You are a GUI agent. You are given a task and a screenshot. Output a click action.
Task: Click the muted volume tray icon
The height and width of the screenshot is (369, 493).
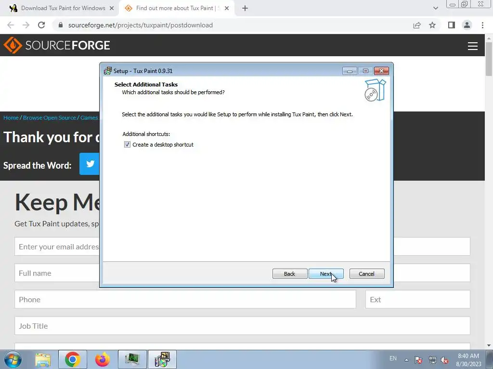[444, 360]
